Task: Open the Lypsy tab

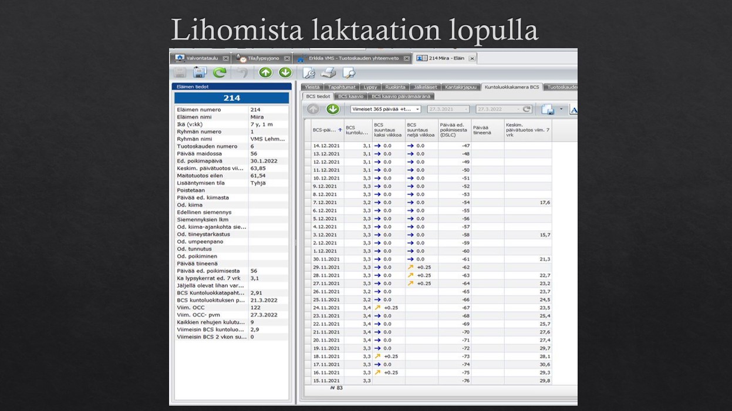Action: (x=370, y=87)
